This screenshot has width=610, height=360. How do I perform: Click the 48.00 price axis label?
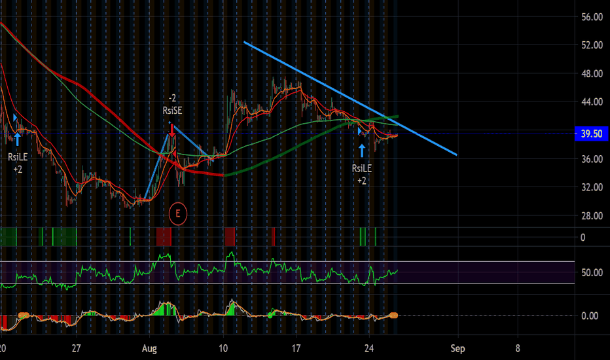click(x=592, y=73)
